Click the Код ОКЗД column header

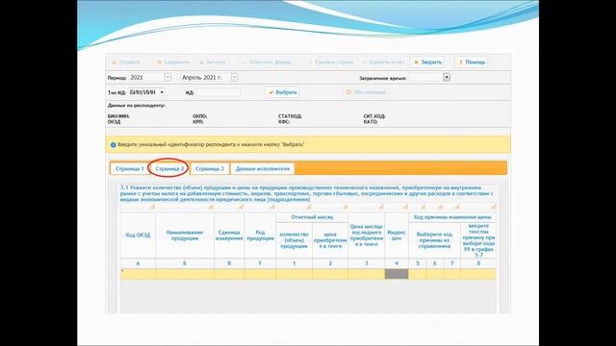(x=138, y=235)
